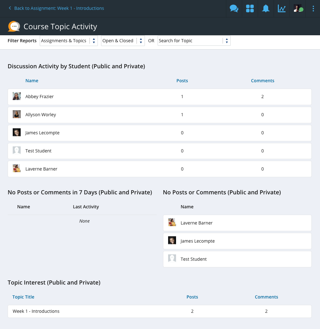Open the vertical three-dot more menu
This screenshot has width=320, height=329.
pos(313,9)
